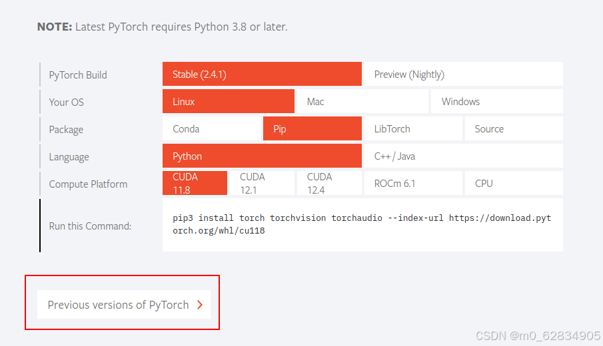Select CPU compute platform
The image size is (603, 346).
tap(514, 183)
